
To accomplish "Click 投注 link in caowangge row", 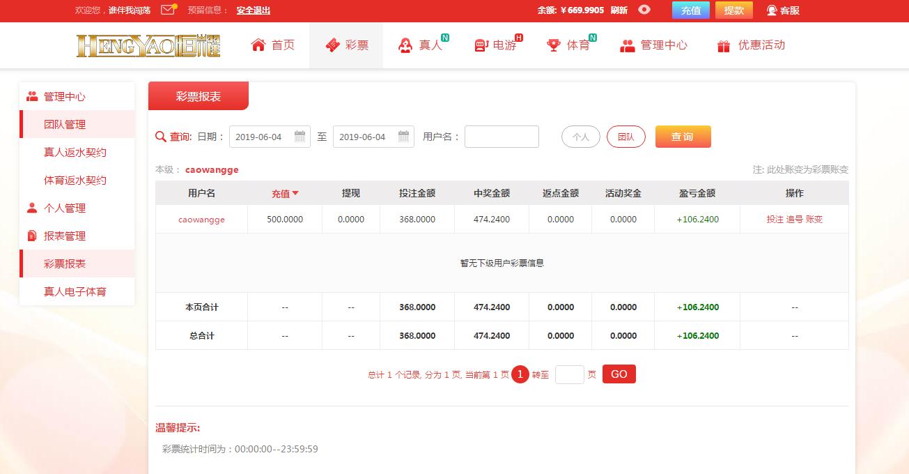I will pyautogui.click(x=775, y=219).
